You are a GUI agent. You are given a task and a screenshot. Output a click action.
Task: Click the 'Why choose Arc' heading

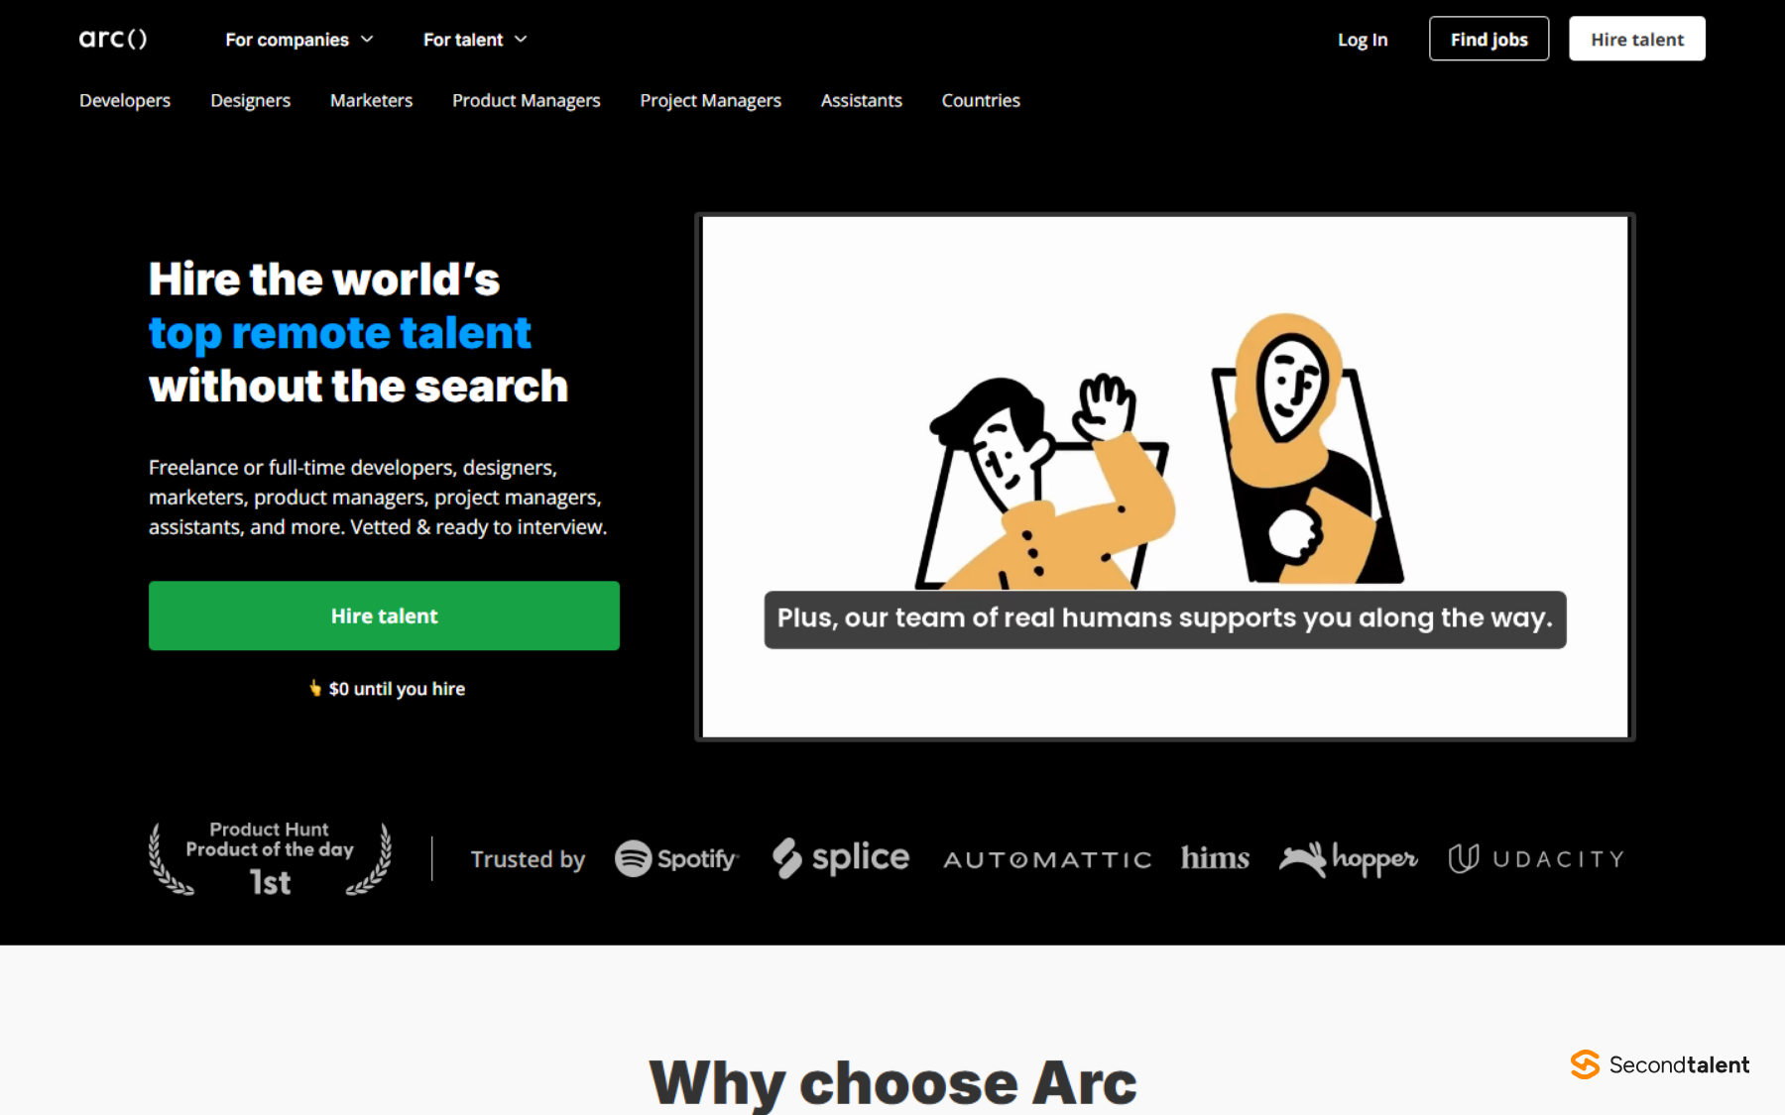(x=892, y=1082)
